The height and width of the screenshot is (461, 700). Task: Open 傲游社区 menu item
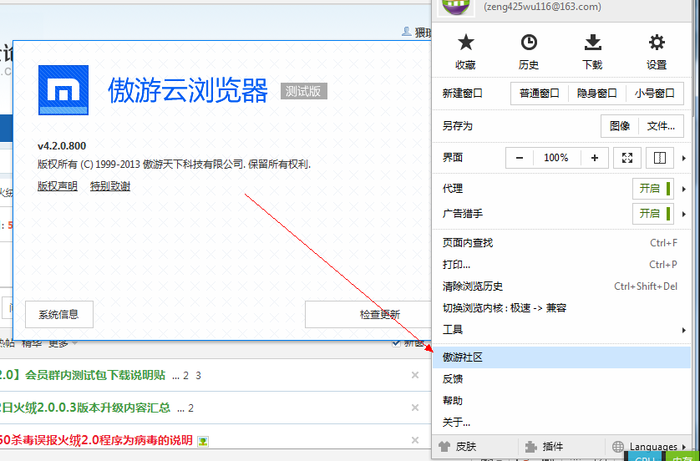(x=561, y=357)
